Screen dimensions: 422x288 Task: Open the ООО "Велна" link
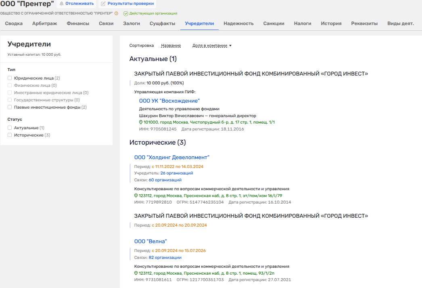tap(150, 242)
